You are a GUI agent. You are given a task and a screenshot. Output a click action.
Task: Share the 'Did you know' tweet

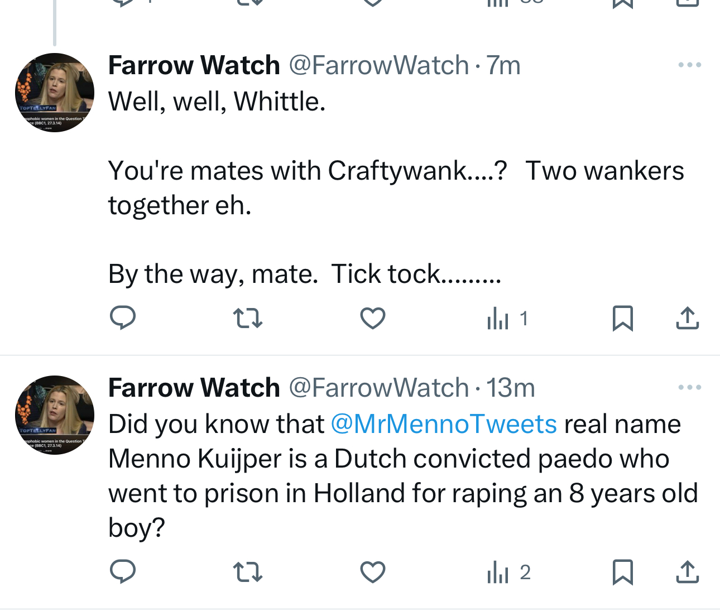pyautogui.click(x=688, y=572)
